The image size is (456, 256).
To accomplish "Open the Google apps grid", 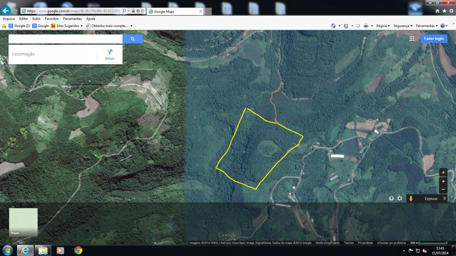I will pyautogui.click(x=412, y=39).
